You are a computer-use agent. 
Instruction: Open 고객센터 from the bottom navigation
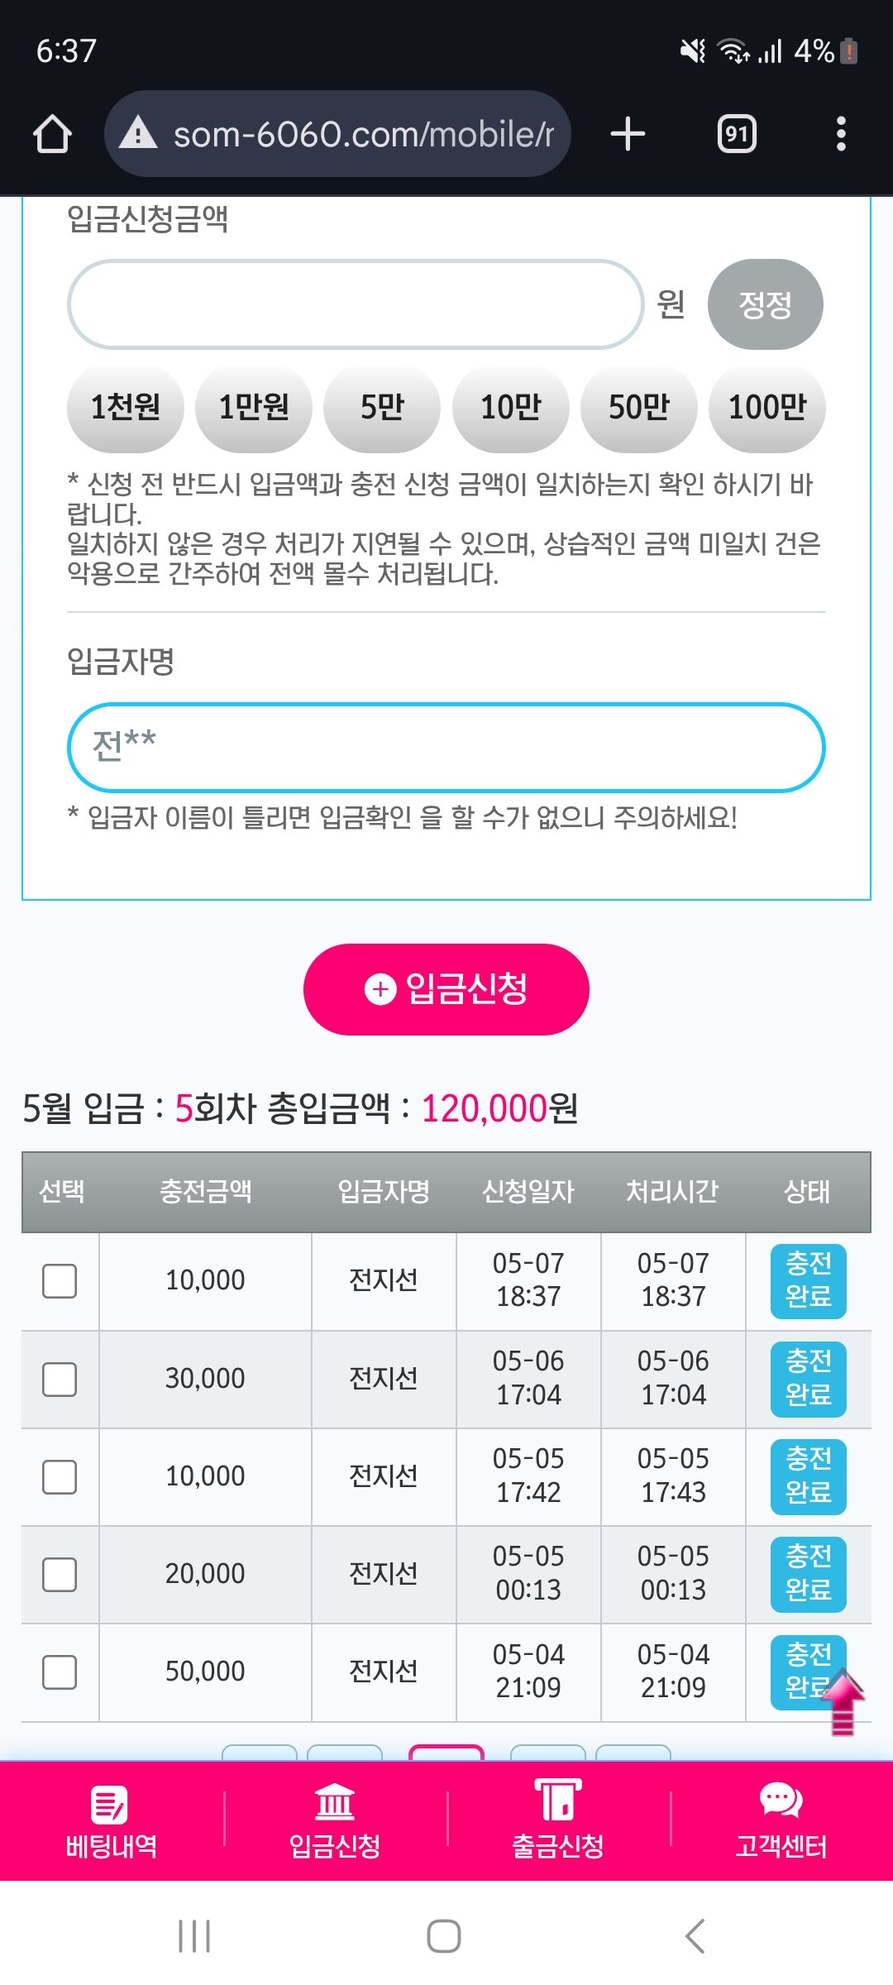click(781, 1820)
